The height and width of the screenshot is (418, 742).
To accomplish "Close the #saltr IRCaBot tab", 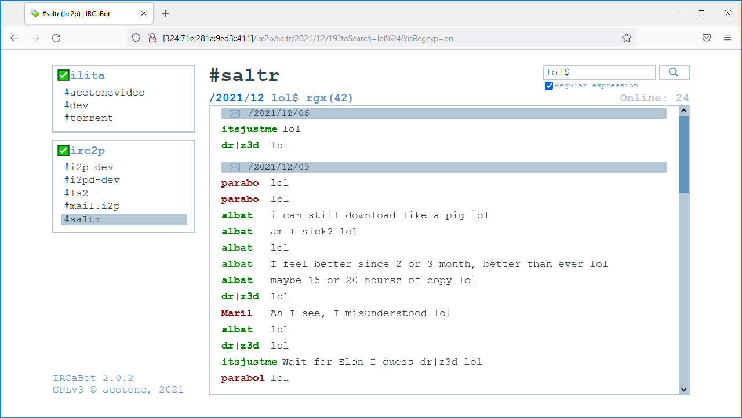I will [144, 13].
